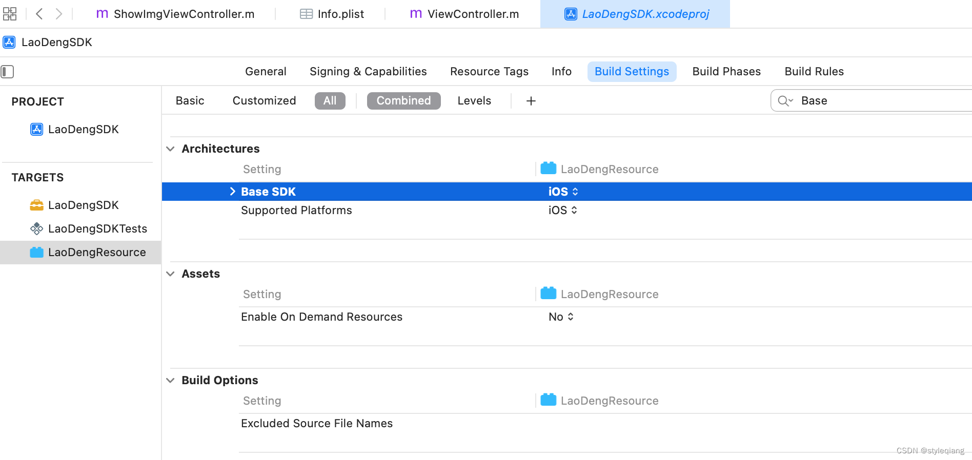Screen dimensions: 972x460
Task: Open Resource Tags tab
Action: tap(489, 71)
